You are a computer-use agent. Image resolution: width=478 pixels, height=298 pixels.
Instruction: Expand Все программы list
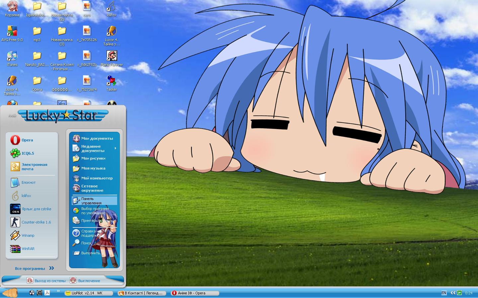click(34, 268)
